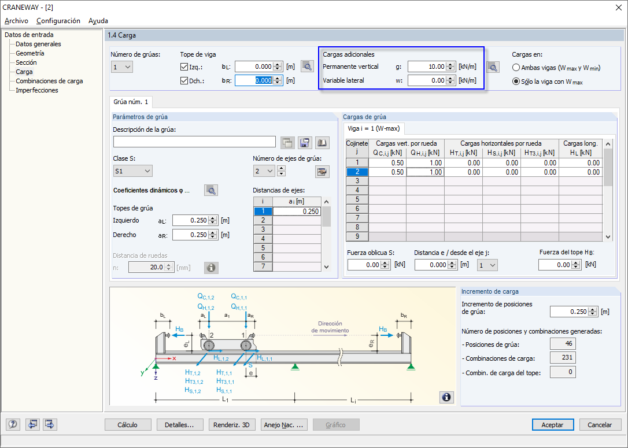Open the Ayuda menu
The height and width of the screenshot is (448, 628).
coord(98,21)
